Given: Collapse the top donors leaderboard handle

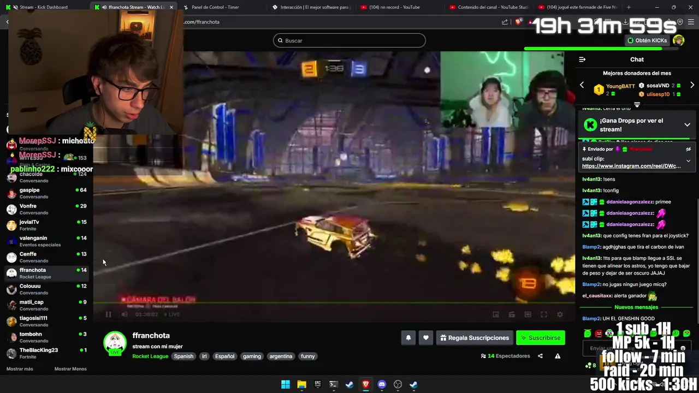Looking at the screenshot, I should point(637,104).
